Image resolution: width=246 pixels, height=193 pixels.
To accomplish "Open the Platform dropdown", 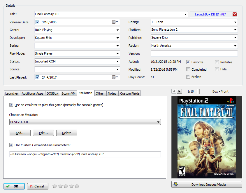I will point(235,29).
